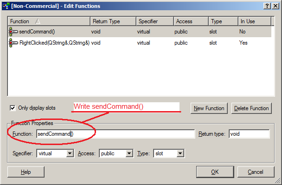The image size is (282, 185).
Task: Click the sort arrow in Function header
Action: coord(38,21)
